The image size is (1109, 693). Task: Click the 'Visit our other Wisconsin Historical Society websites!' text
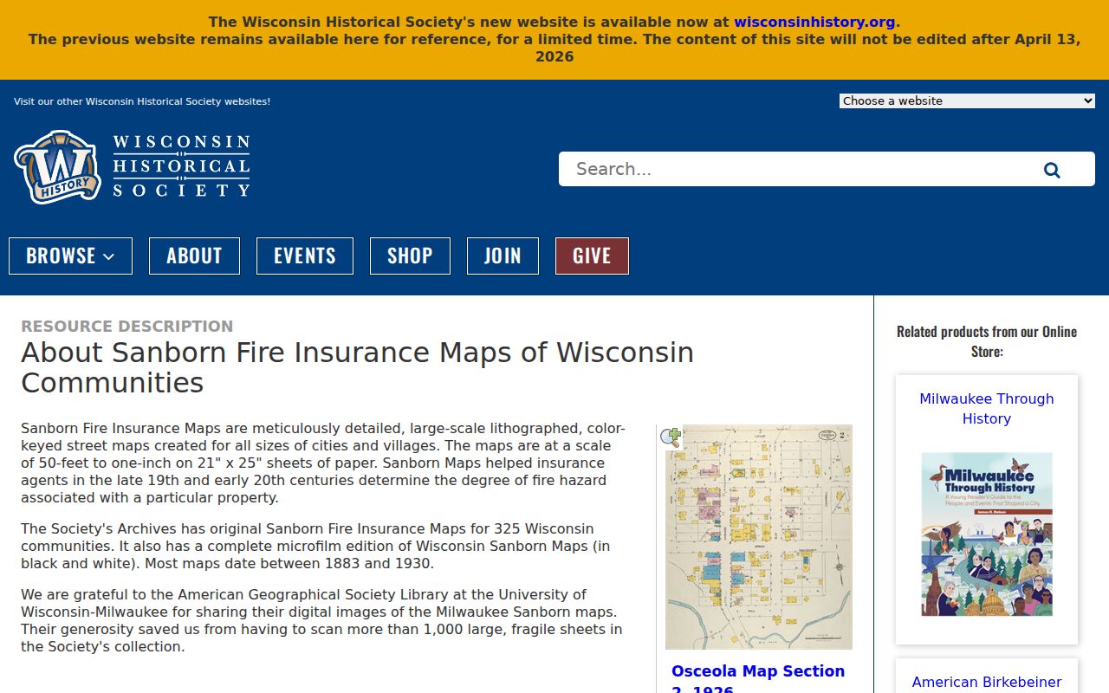142,101
